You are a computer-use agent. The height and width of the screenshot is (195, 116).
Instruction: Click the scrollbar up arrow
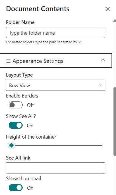tap(115, 21)
